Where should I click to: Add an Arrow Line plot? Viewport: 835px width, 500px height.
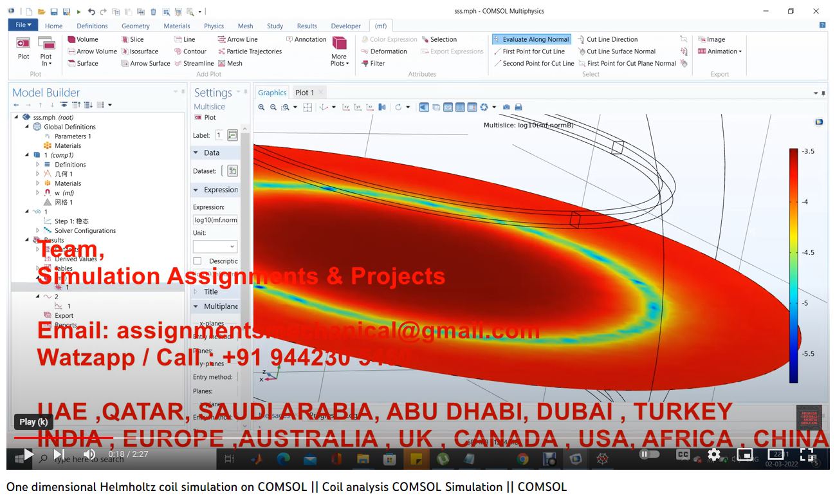coord(237,39)
